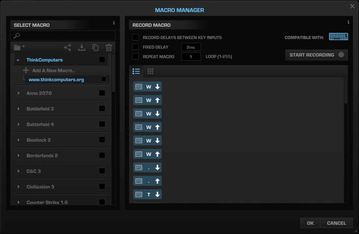Select the ThinkComputers folder name
Viewport: 359px width, 234px height.
45,60
